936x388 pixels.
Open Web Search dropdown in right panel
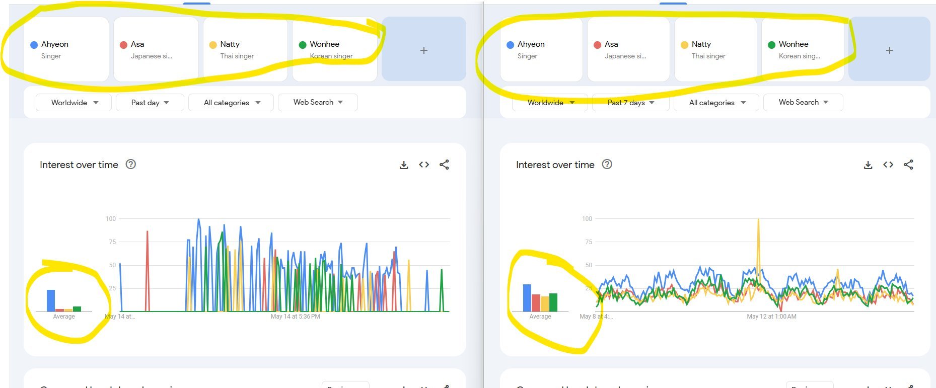(803, 102)
